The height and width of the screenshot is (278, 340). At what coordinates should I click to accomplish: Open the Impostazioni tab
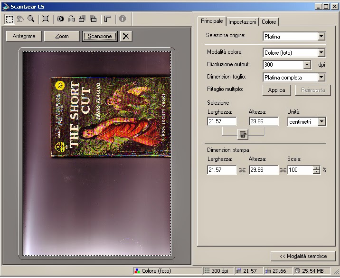242,22
